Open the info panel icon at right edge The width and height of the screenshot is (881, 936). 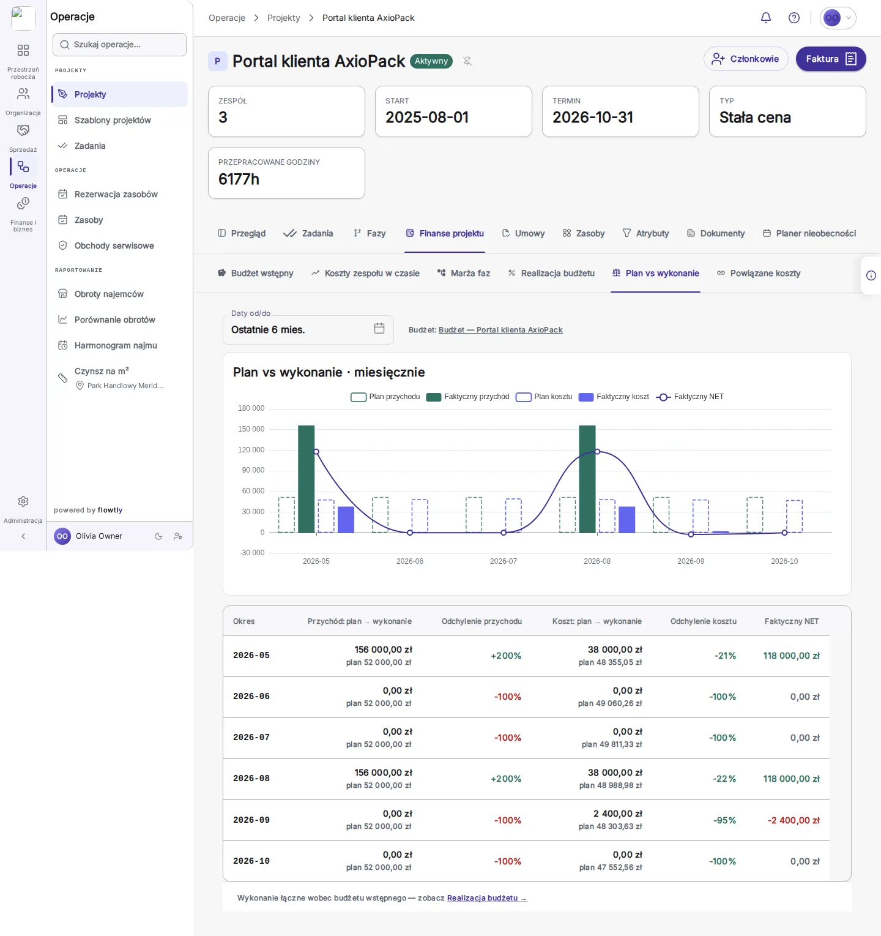(x=871, y=275)
